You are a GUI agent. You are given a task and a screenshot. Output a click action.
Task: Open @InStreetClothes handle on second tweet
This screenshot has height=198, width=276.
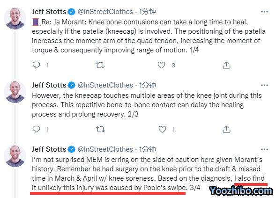[x=105, y=85]
